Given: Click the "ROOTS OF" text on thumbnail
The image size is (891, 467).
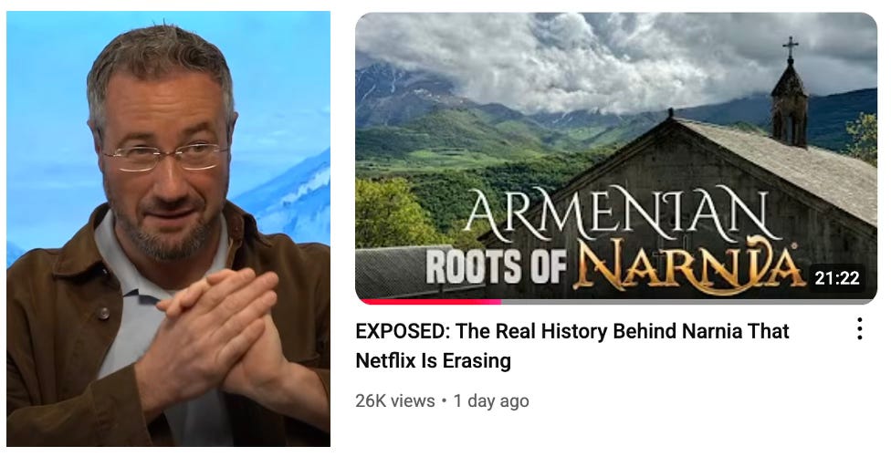Looking at the screenshot, I should [x=496, y=266].
